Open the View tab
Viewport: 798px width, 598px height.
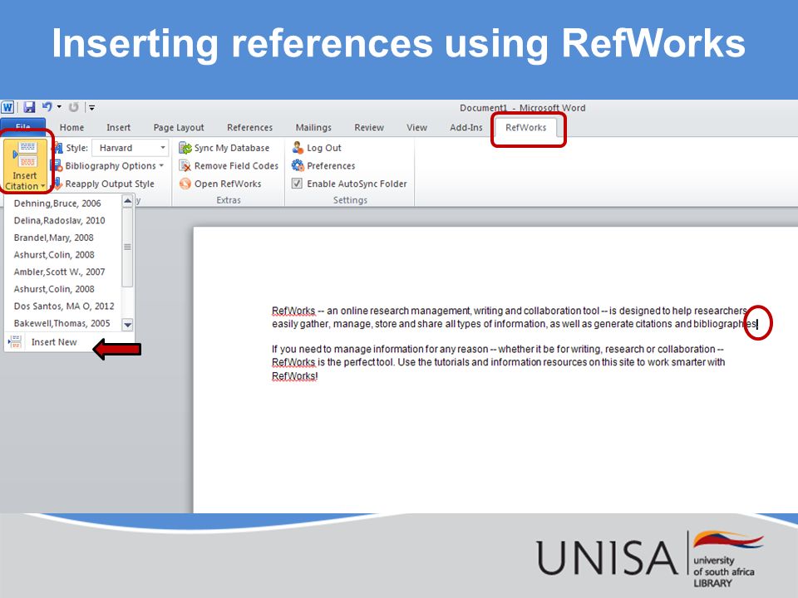[x=416, y=128]
